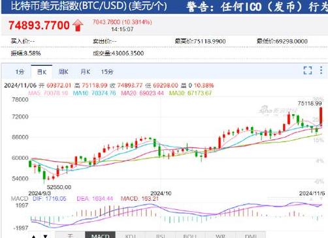Click the 72000 price axis label
The height and width of the screenshot is (238, 328).
20,117
